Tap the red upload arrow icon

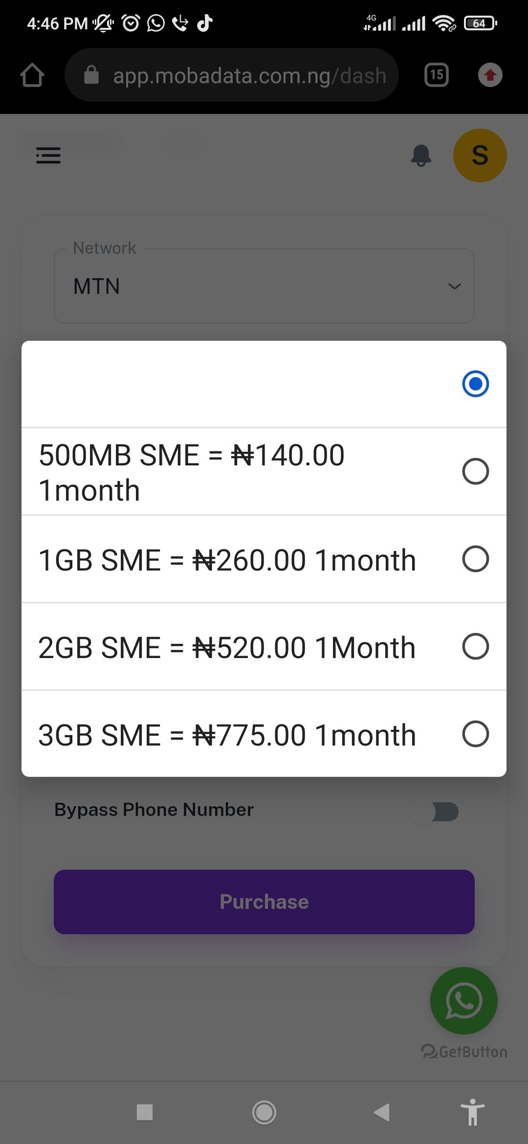pyautogui.click(x=490, y=75)
